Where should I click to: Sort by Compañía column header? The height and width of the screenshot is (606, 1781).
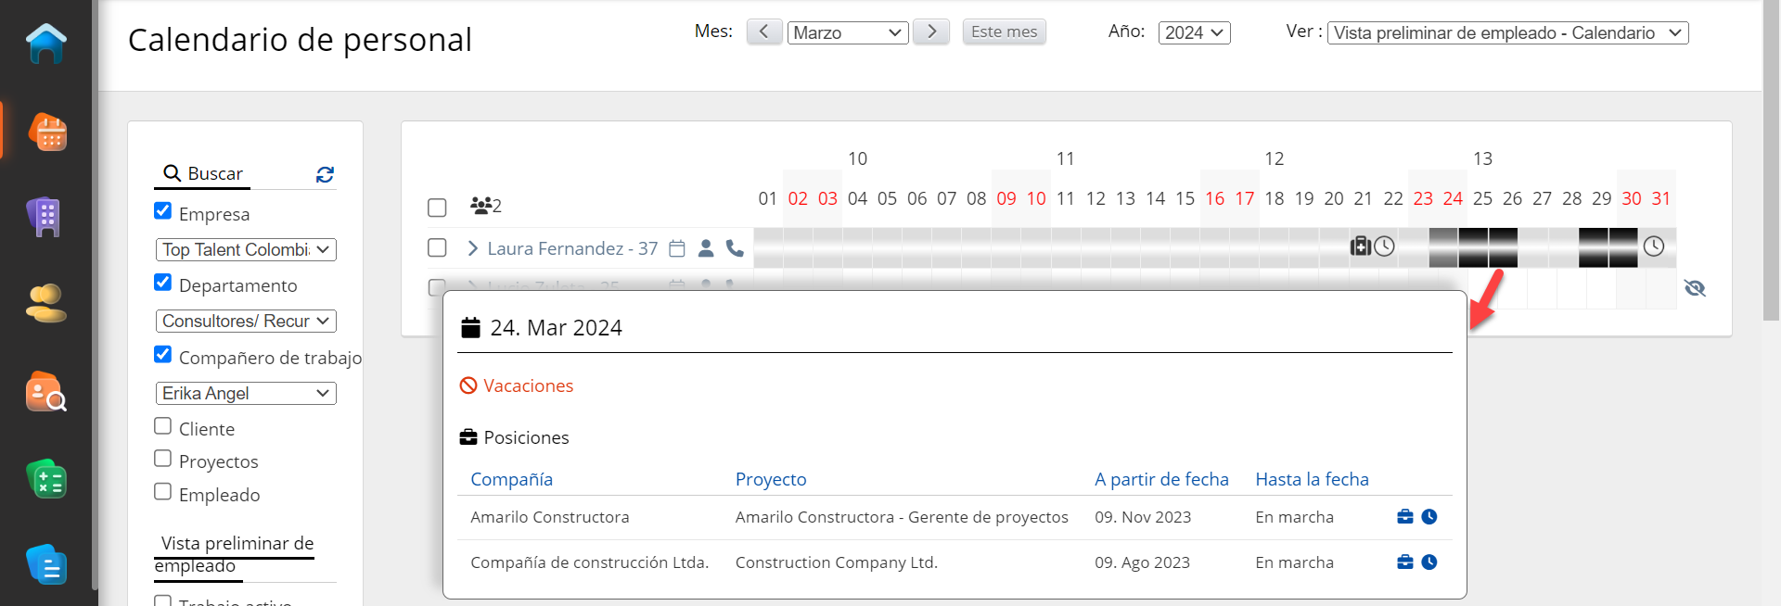(x=511, y=479)
